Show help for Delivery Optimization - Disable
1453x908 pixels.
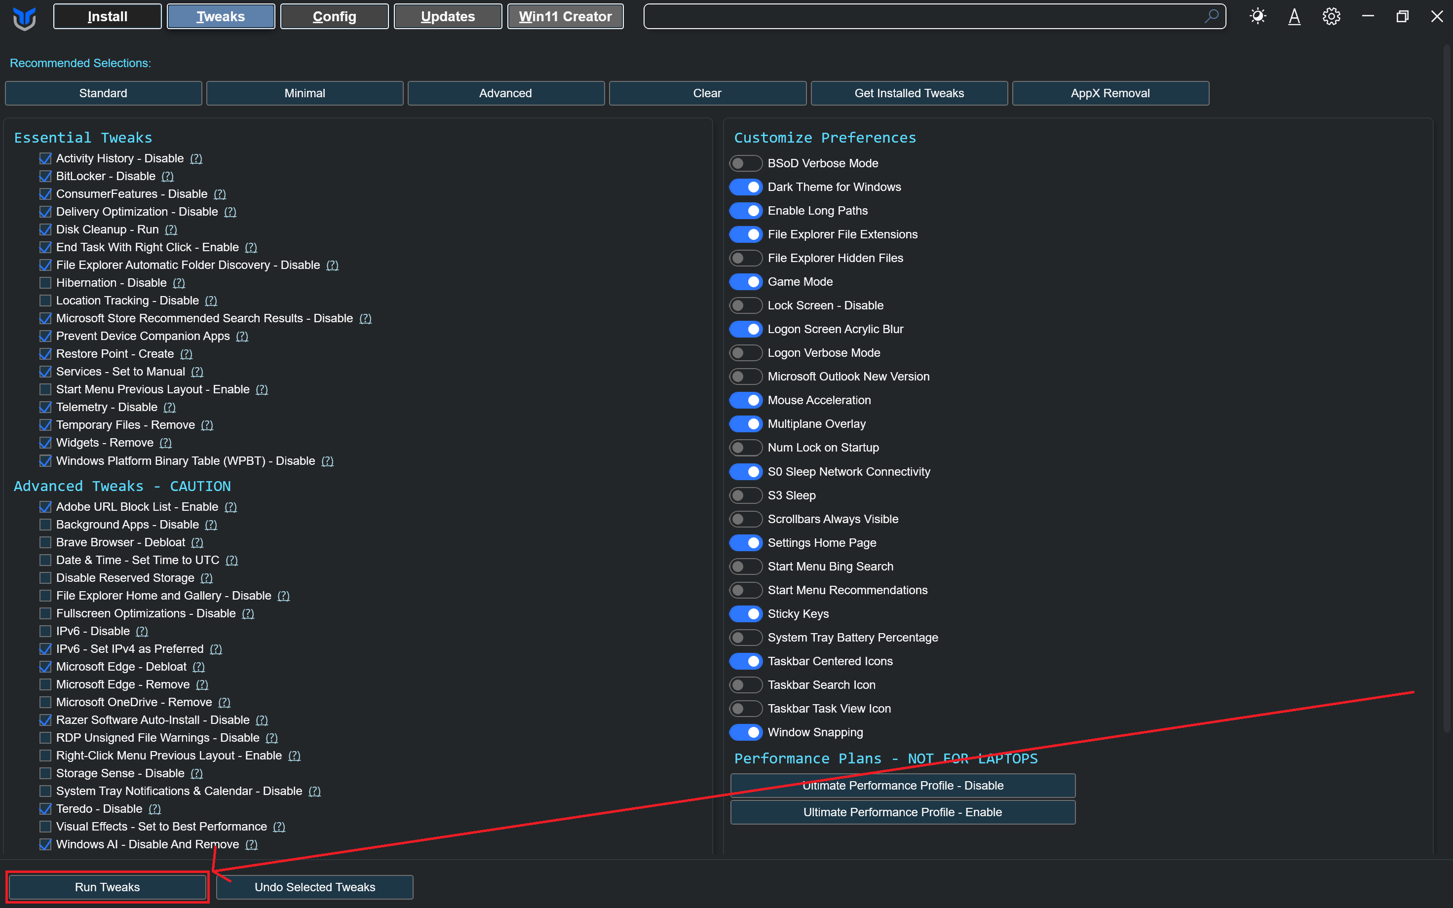pyautogui.click(x=230, y=212)
